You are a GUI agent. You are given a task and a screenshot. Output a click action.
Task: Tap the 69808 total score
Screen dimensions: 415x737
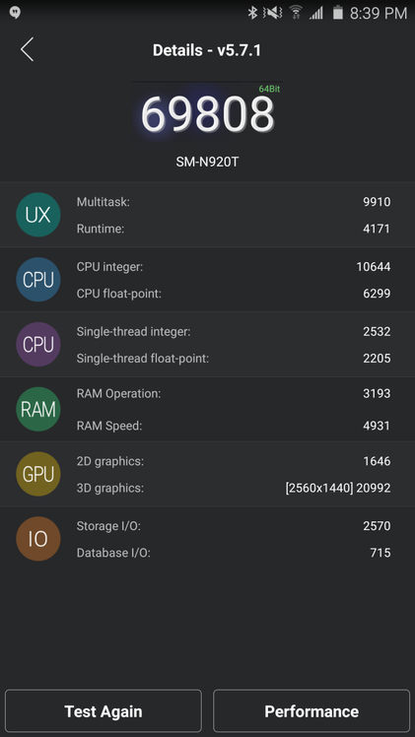(207, 114)
